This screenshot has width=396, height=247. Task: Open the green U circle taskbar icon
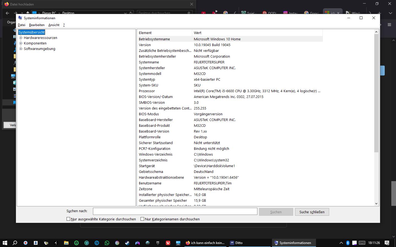(x=76, y=243)
